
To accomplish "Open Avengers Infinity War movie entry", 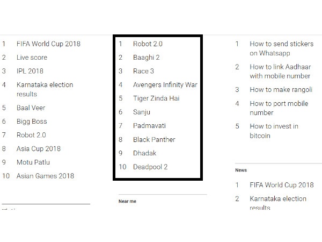I will [x=165, y=85].
